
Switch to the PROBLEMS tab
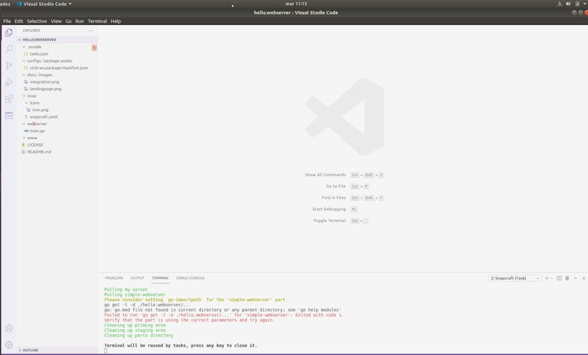click(x=114, y=278)
